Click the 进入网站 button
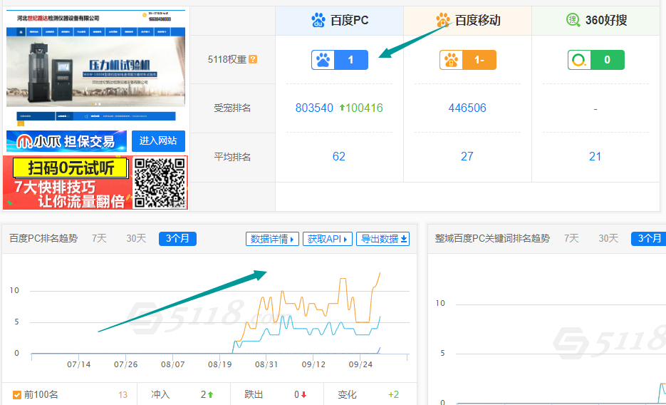This screenshot has height=405, width=666. point(158,141)
